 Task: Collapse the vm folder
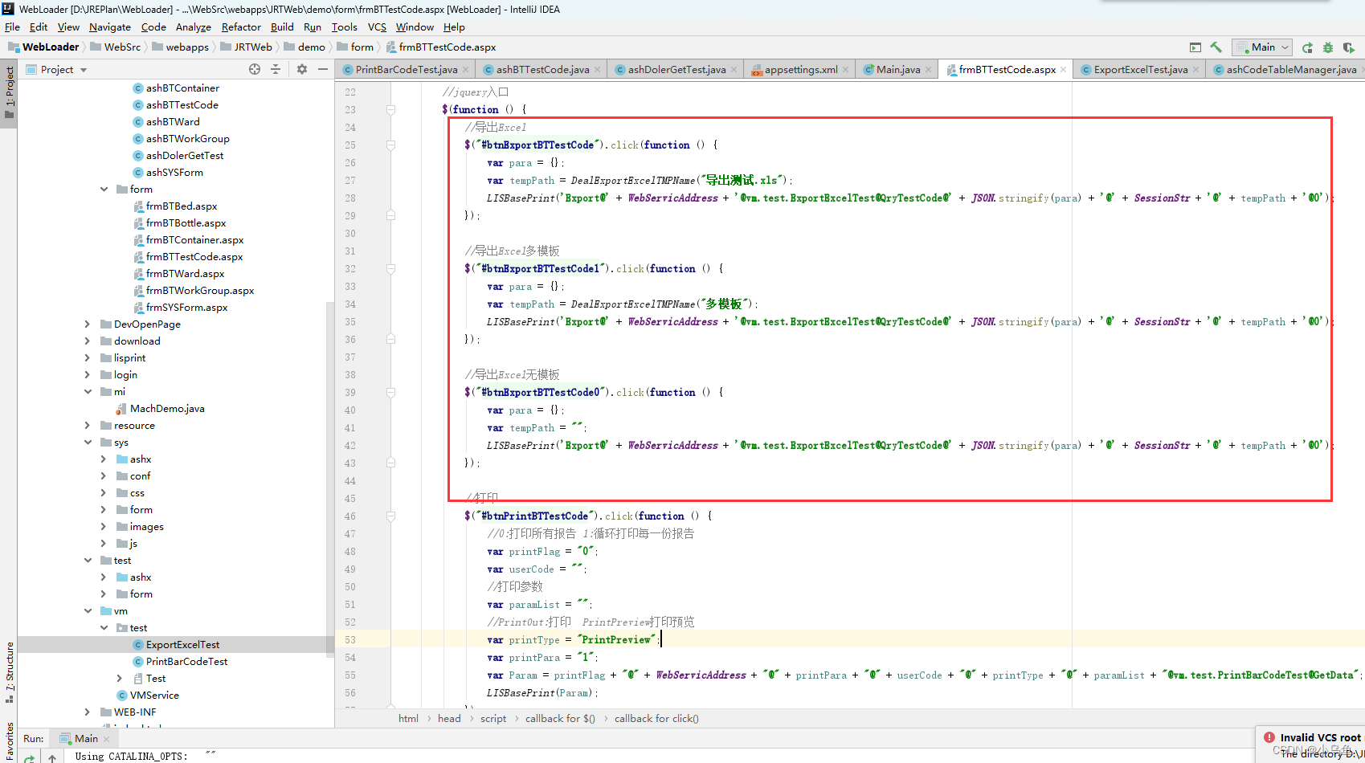coord(88,611)
